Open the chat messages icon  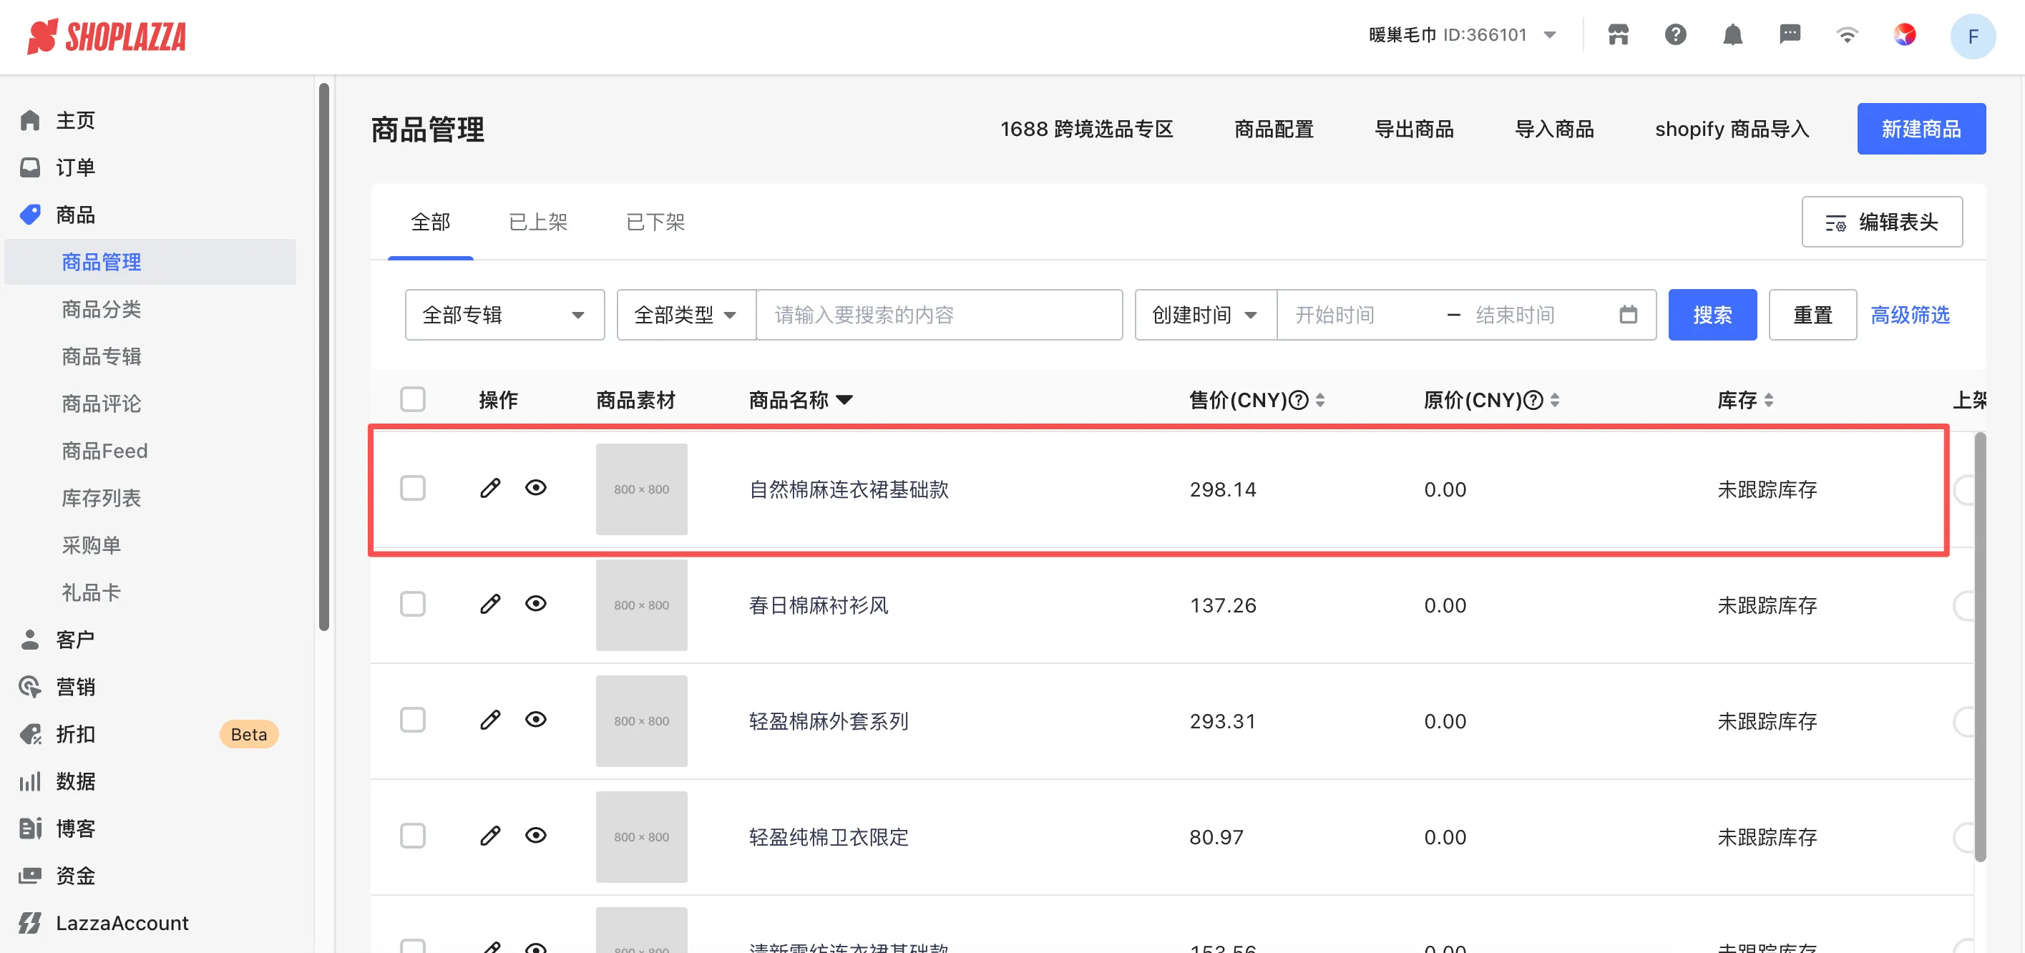tap(1790, 34)
